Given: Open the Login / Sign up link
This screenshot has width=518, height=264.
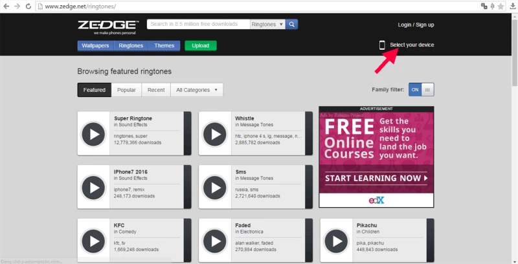Looking at the screenshot, I should click(x=416, y=25).
